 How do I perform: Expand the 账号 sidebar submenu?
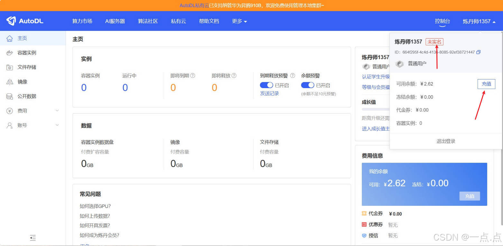(57, 125)
